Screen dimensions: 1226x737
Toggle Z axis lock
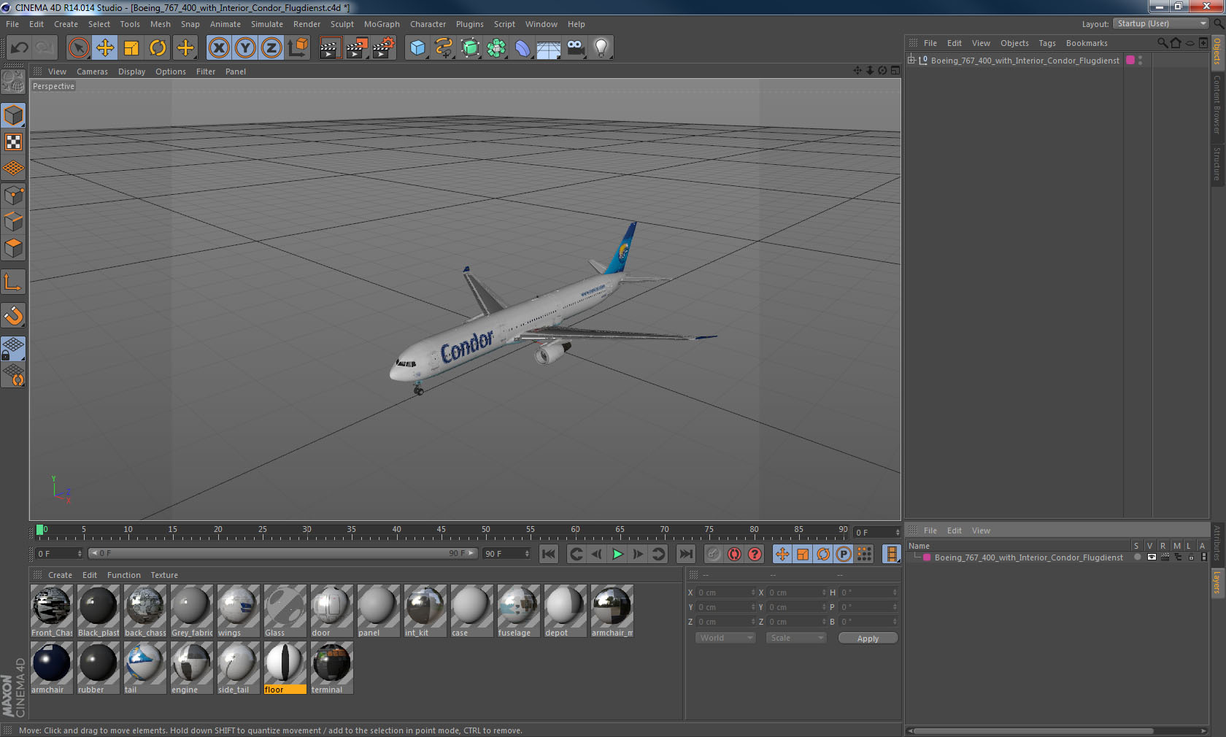pos(271,48)
